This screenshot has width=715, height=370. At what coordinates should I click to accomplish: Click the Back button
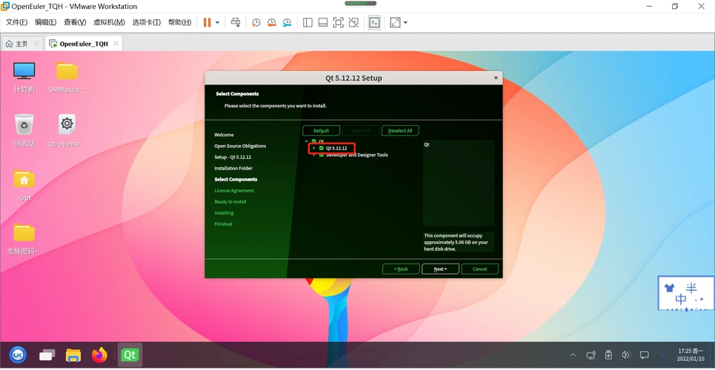tap(401, 269)
